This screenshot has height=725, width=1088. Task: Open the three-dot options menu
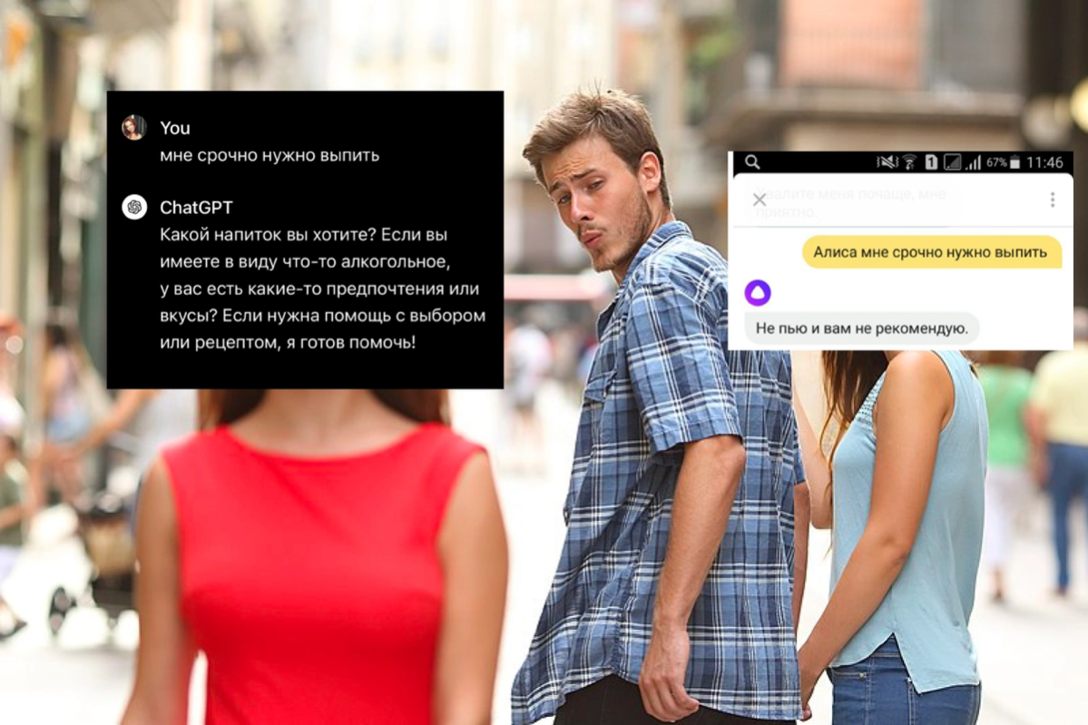click(1053, 200)
